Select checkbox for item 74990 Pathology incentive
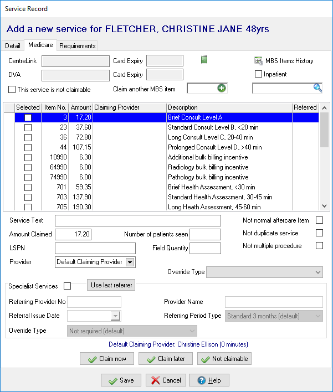 point(28,177)
